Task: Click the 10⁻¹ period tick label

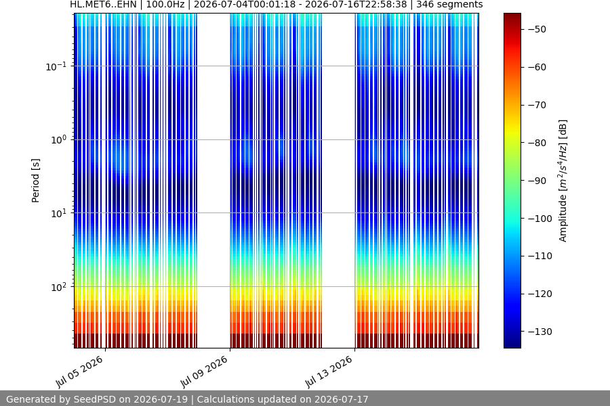Action: click(x=56, y=66)
